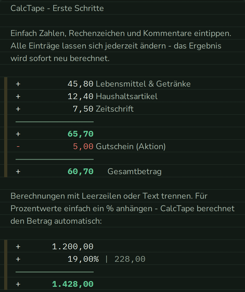
Task: Click the CalcTape - Erste Schritte title line
Action: (57, 8)
